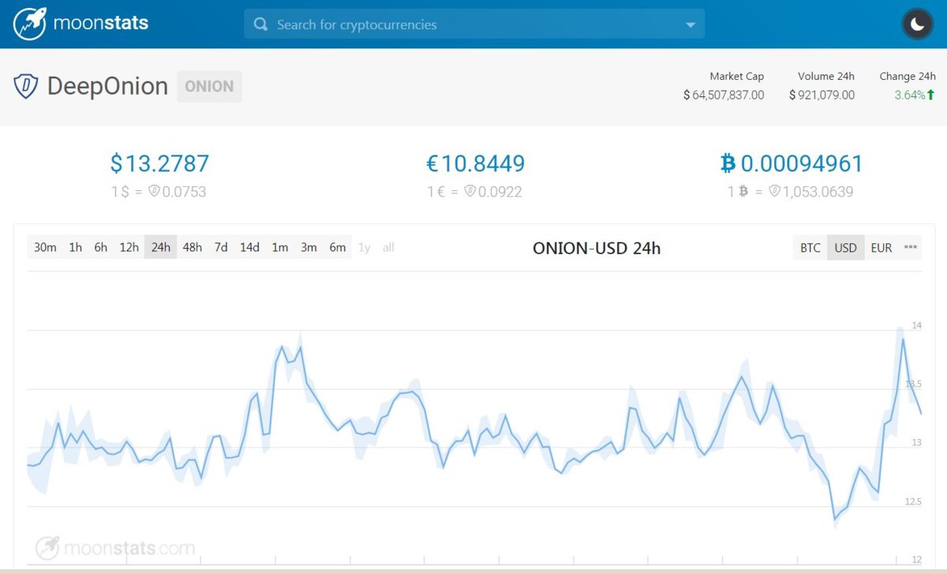
Task: Switch chart to 7d range
Action: pyautogui.click(x=221, y=247)
